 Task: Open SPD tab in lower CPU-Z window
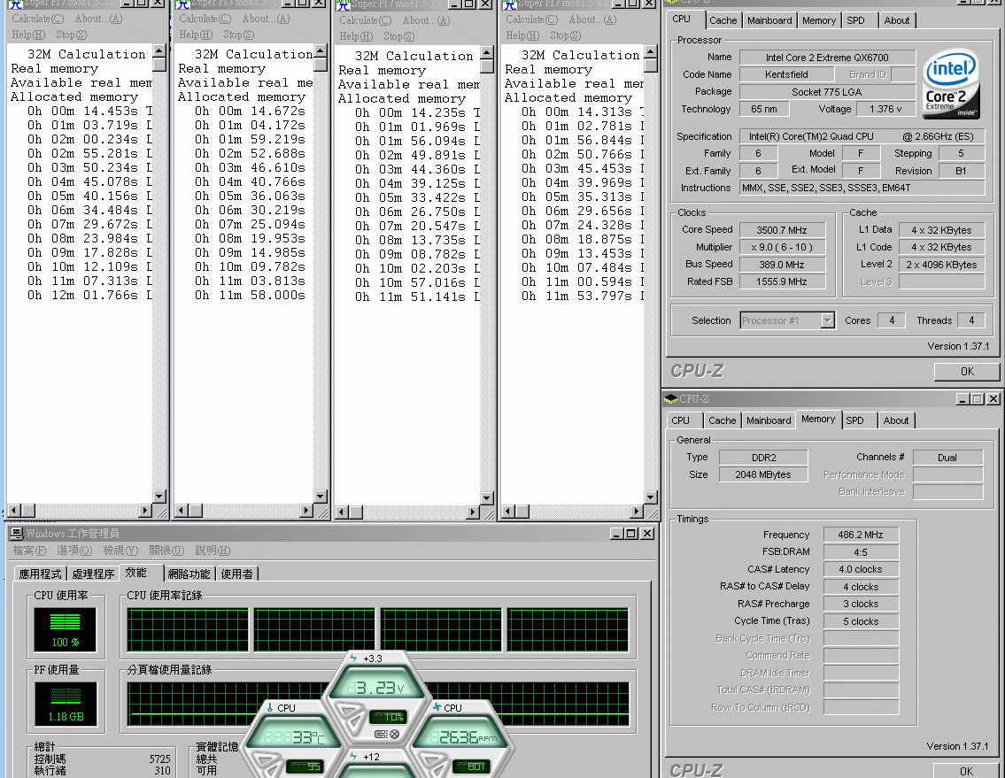854,420
